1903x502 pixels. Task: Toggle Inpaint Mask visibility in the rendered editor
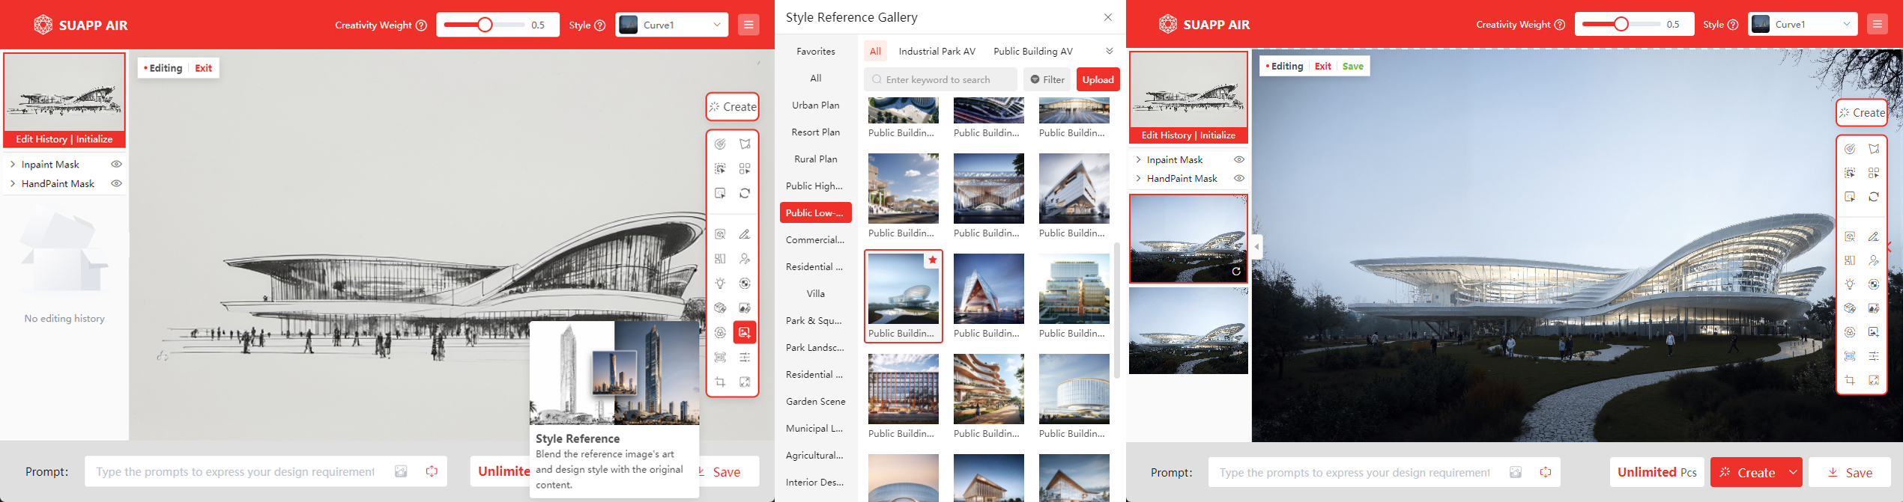pos(1239,159)
